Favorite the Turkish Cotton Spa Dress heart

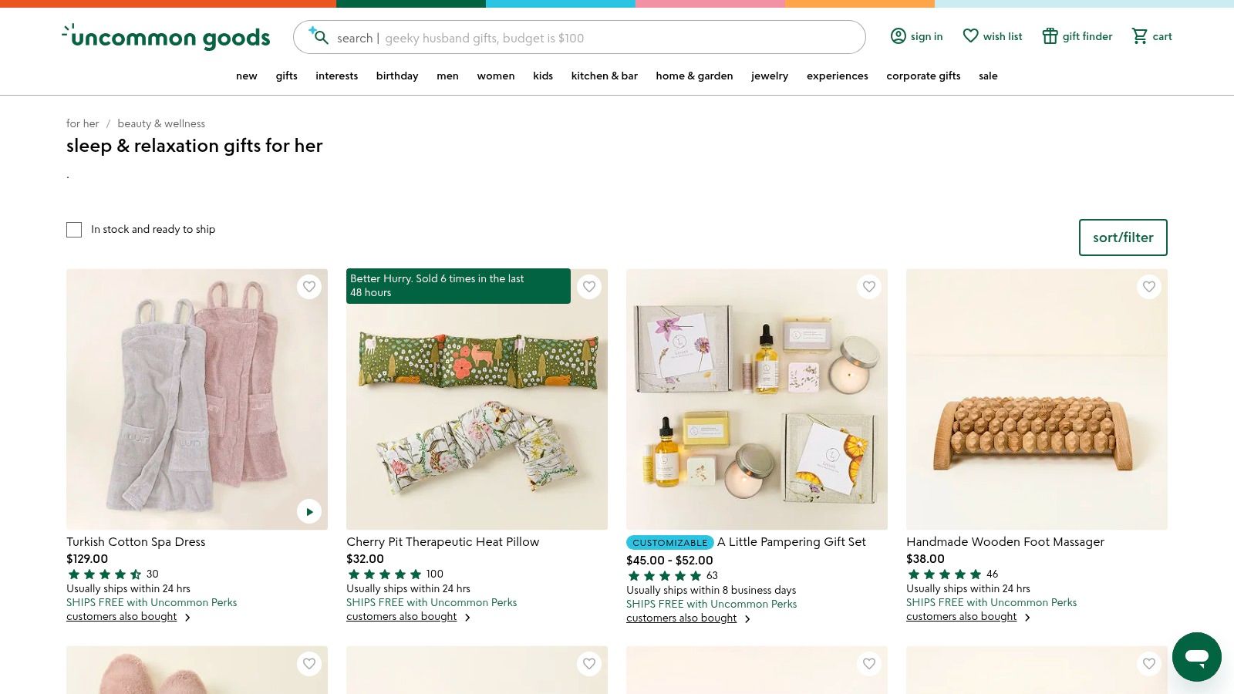309,287
